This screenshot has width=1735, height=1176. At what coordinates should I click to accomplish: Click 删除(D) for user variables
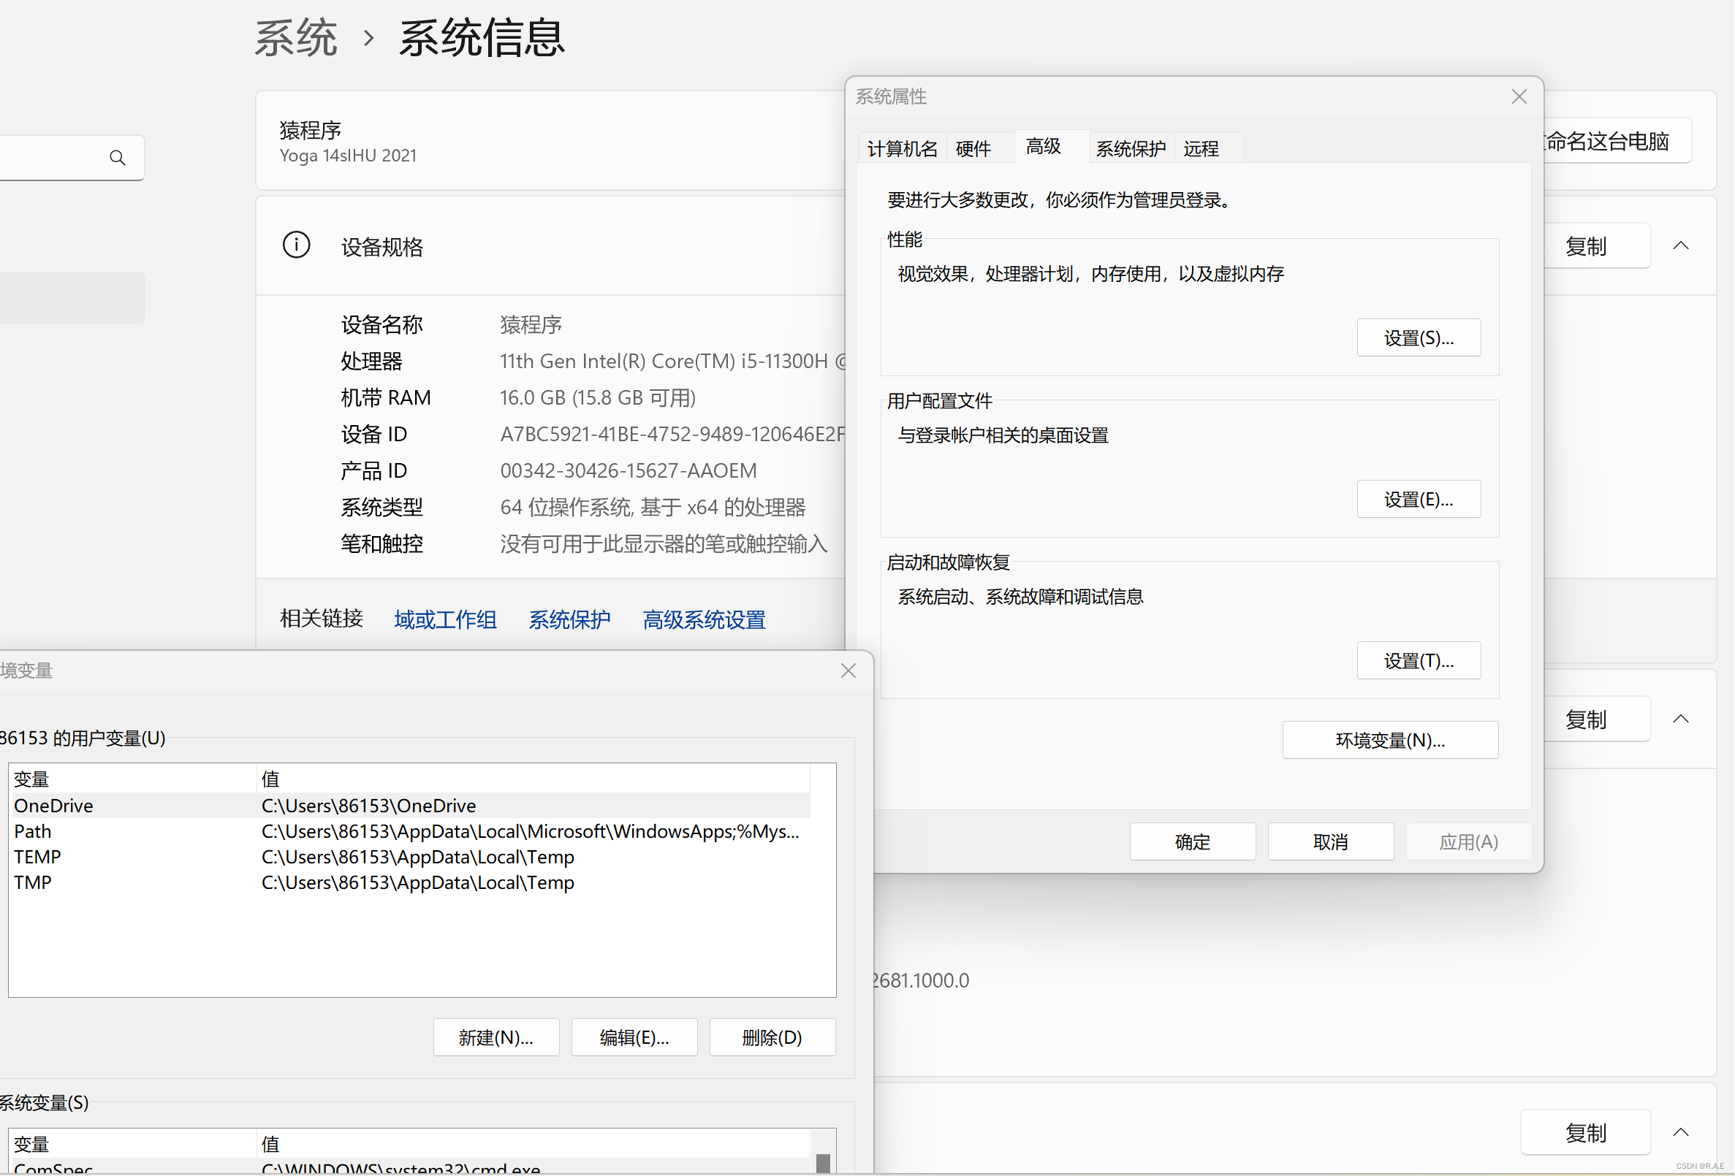pyautogui.click(x=772, y=1036)
